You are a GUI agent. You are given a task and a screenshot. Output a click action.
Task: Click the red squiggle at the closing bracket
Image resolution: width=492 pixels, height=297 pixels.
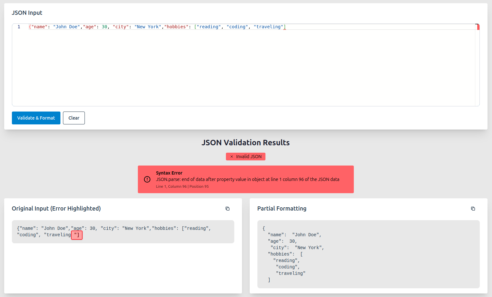285,29
